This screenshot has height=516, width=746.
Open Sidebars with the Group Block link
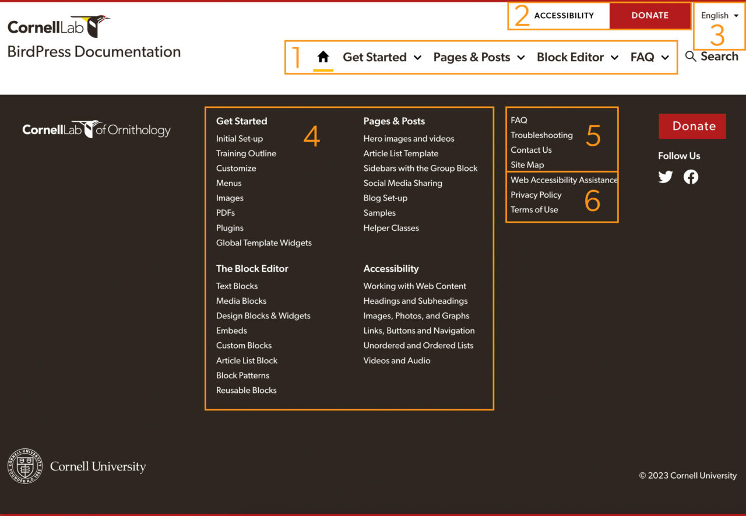(420, 169)
